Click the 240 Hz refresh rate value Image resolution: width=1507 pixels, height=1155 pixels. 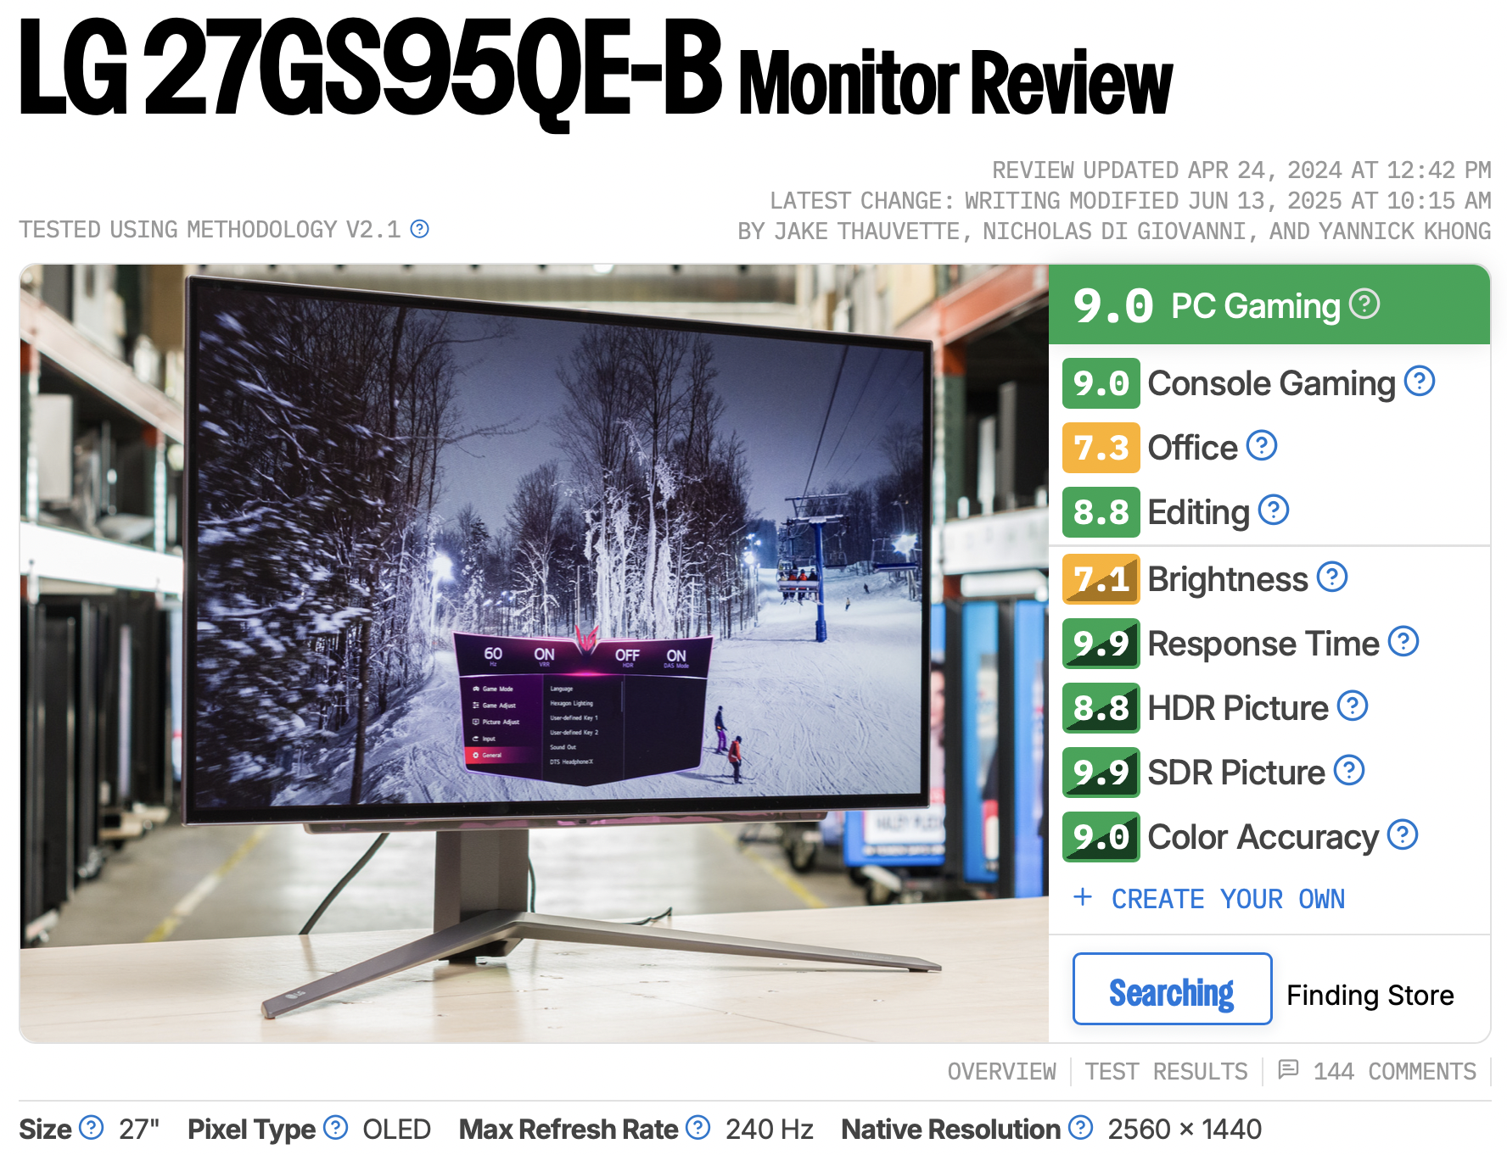pos(769,1130)
